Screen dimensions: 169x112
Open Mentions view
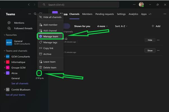[19, 23]
